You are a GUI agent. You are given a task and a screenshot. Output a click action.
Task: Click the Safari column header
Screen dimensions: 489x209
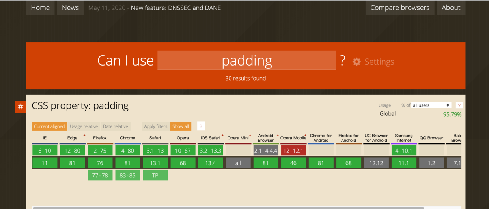155,138
